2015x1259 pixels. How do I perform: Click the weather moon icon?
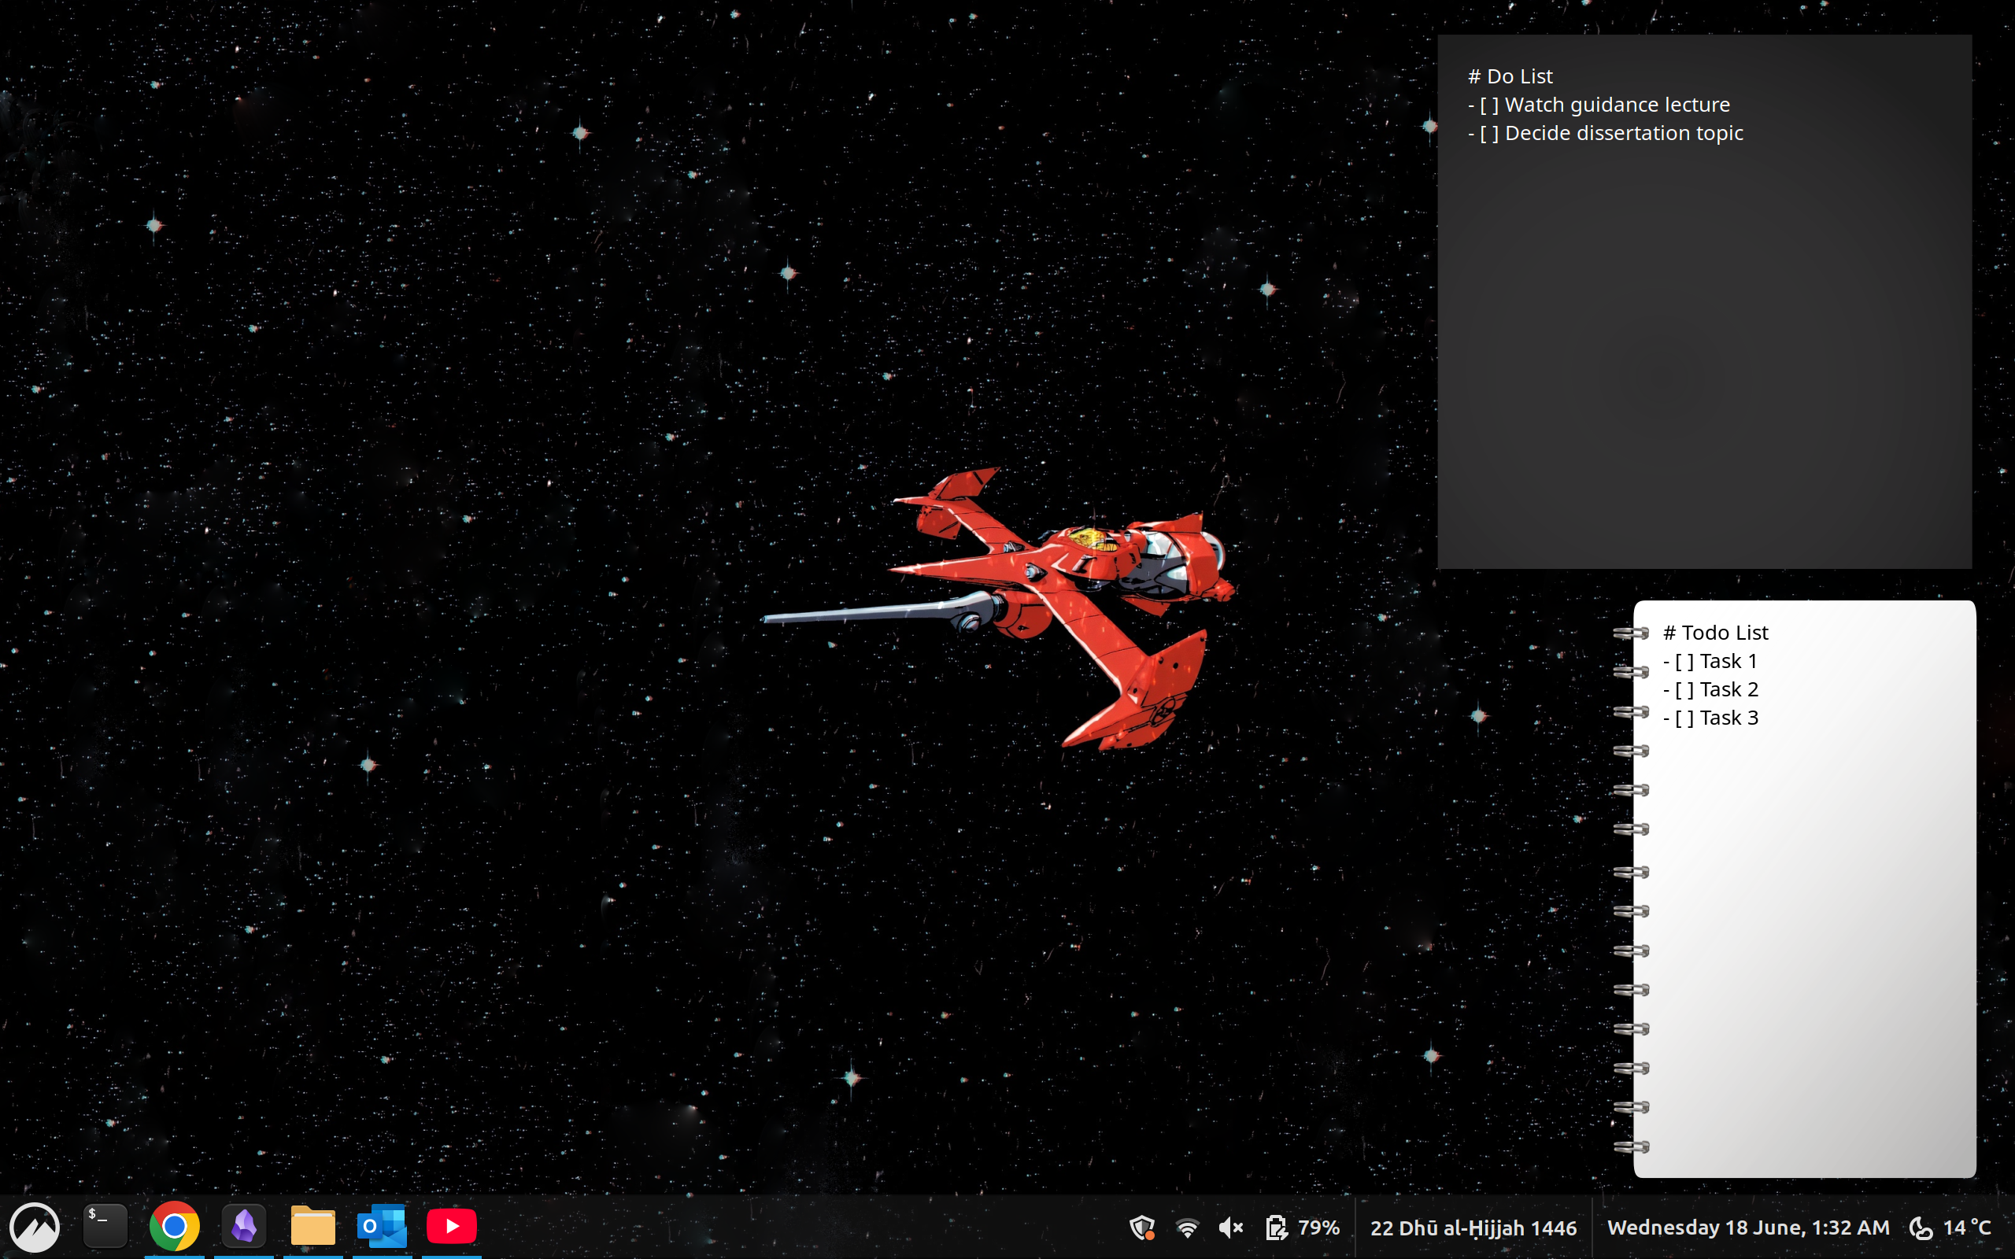tap(1920, 1228)
